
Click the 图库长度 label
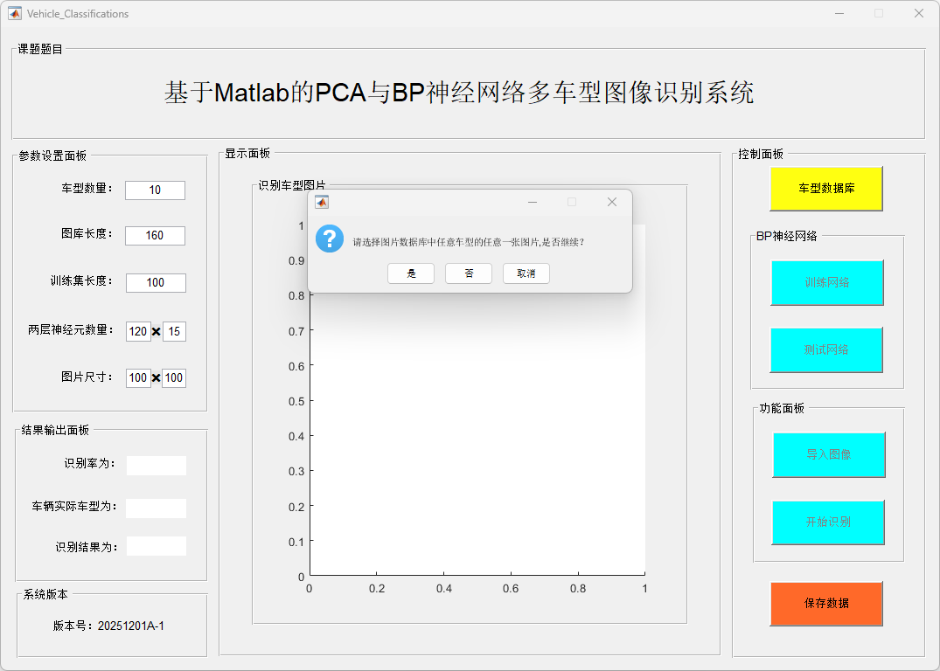(x=87, y=233)
